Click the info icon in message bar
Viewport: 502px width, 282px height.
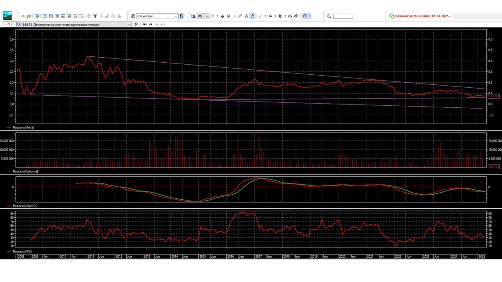(19, 25)
